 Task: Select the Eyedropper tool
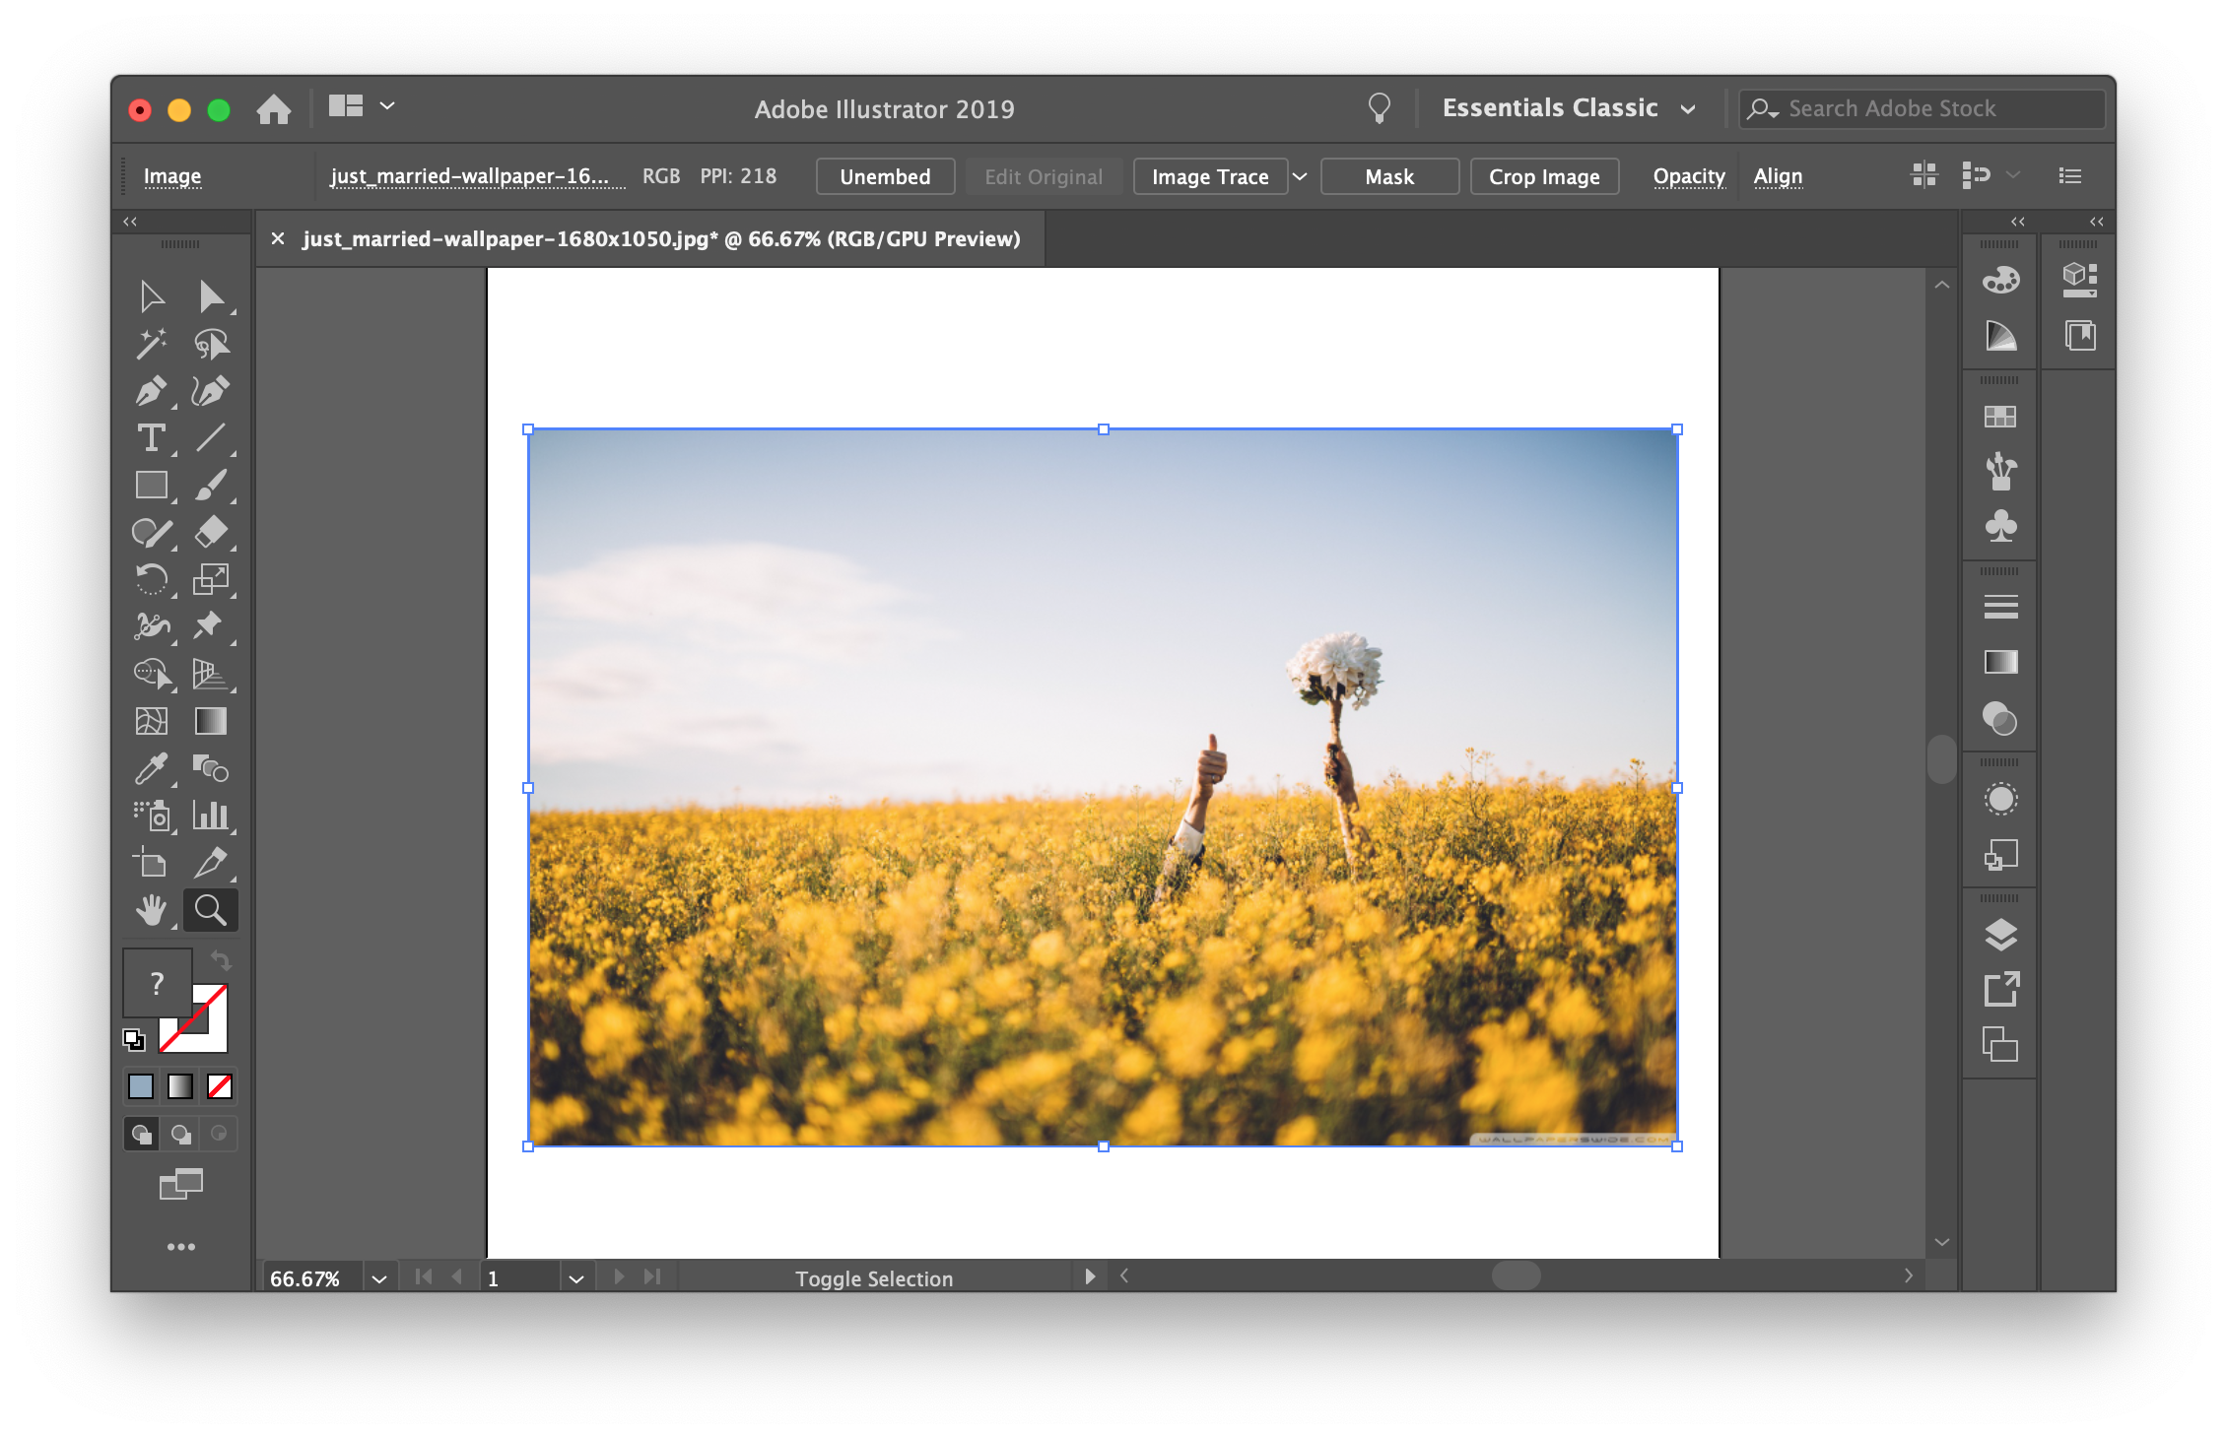[150, 768]
